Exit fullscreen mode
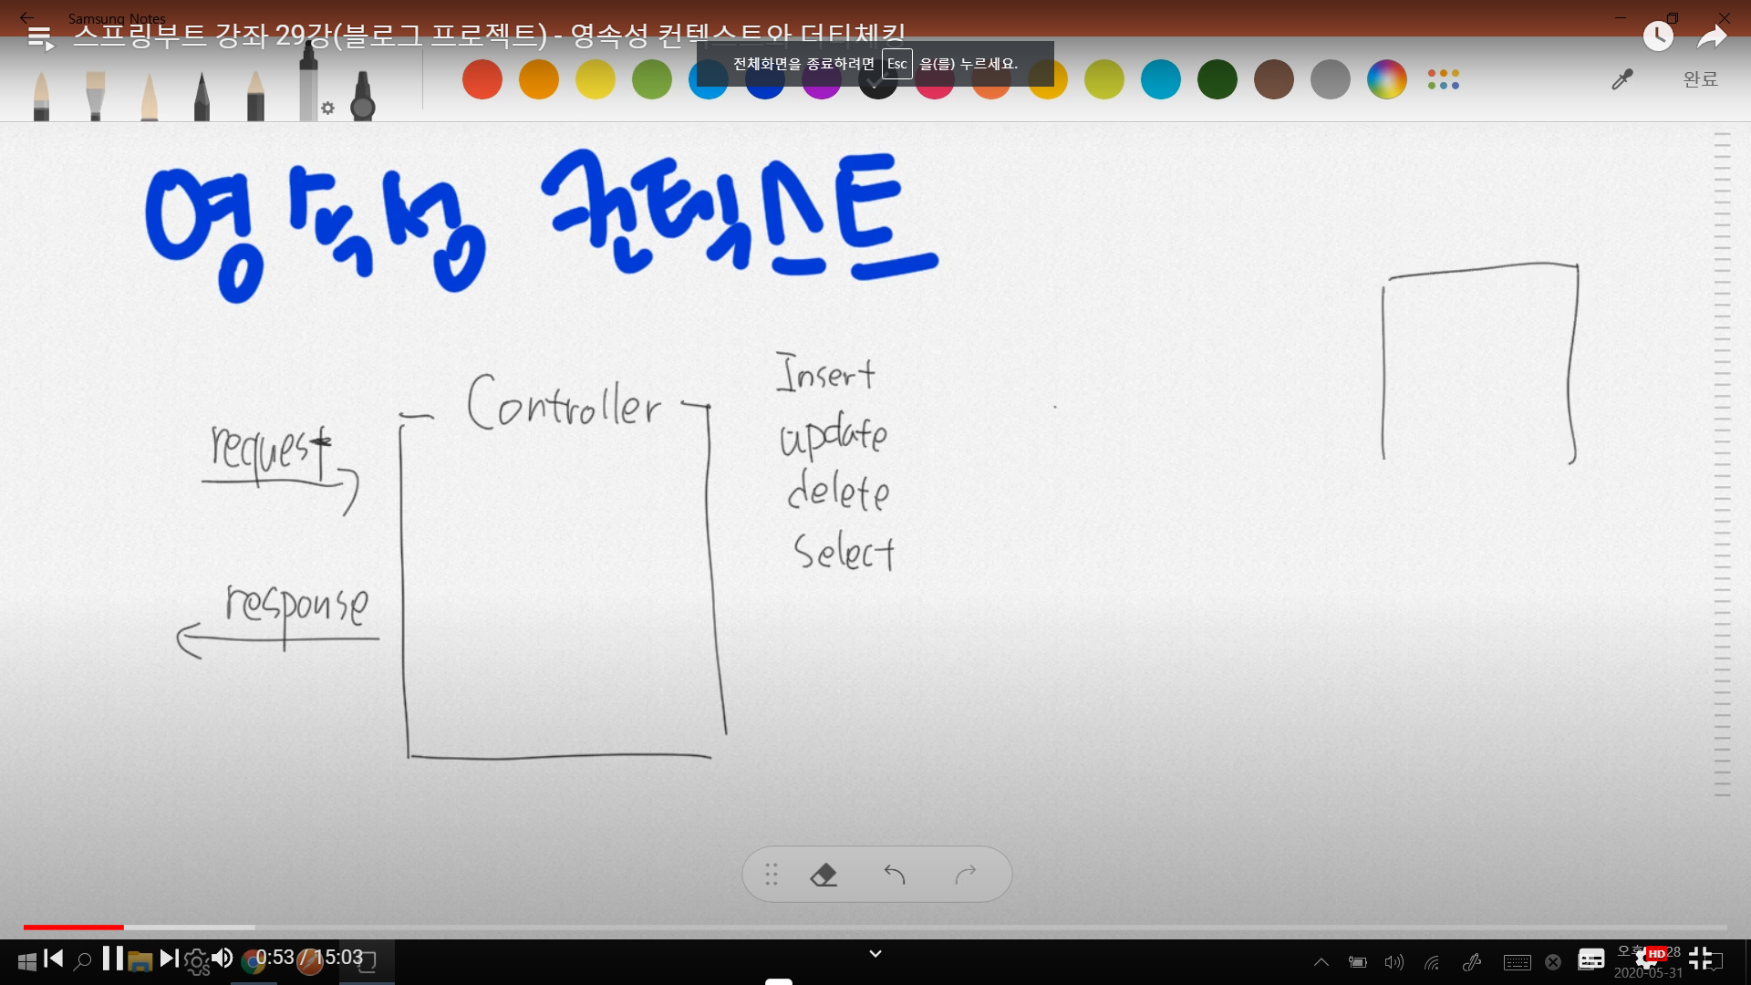1751x985 pixels. pyautogui.click(x=1700, y=958)
